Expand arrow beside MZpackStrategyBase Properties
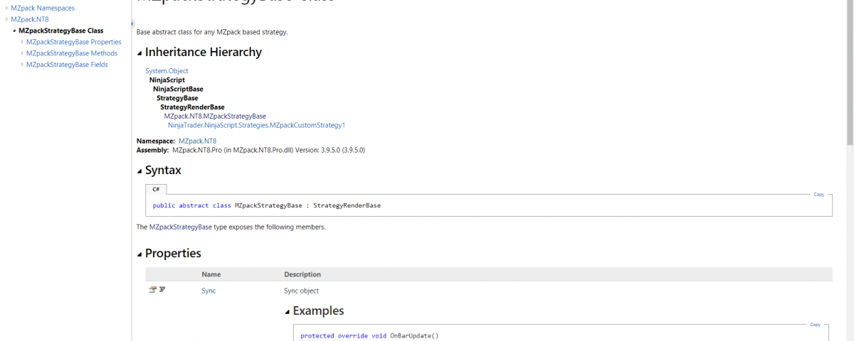This screenshot has width=854, height=341. pos(22,42)
